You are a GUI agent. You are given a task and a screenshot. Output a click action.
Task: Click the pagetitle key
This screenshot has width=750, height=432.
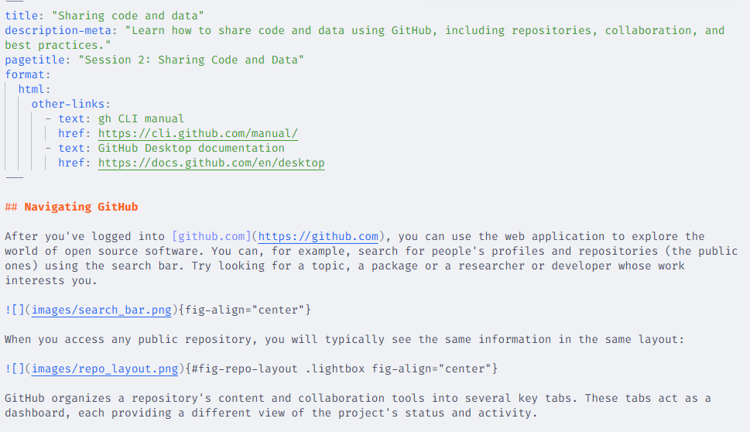click(37, 60)
